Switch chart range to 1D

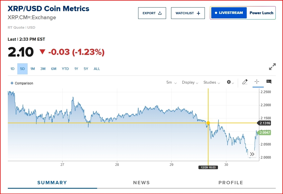[x=12, y=69]
